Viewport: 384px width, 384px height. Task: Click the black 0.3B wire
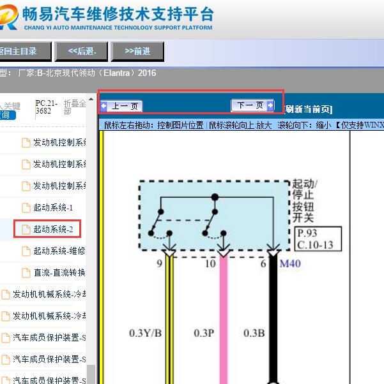273,318
